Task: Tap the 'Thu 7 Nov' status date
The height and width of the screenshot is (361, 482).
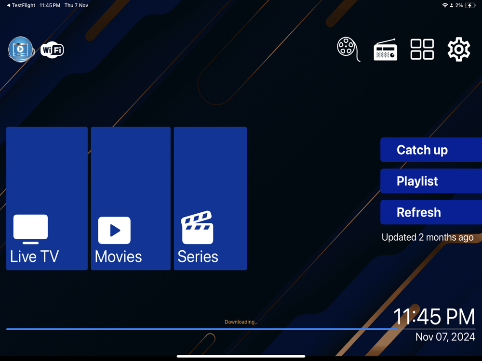Action: [x=76, y=5]
